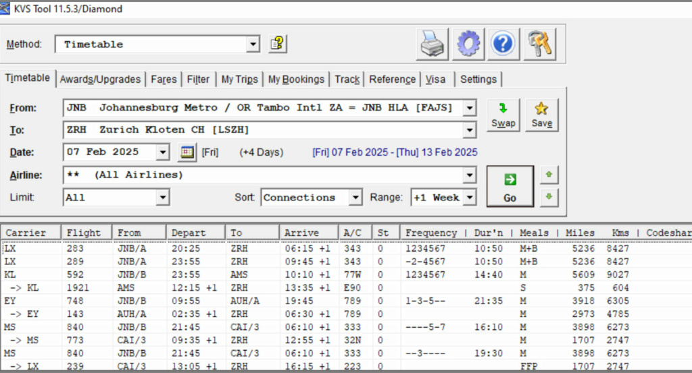Image resolution: width=692 pixels, height=373 pixels.
Task: Run the search with Go button
Action: coord(510,186)
